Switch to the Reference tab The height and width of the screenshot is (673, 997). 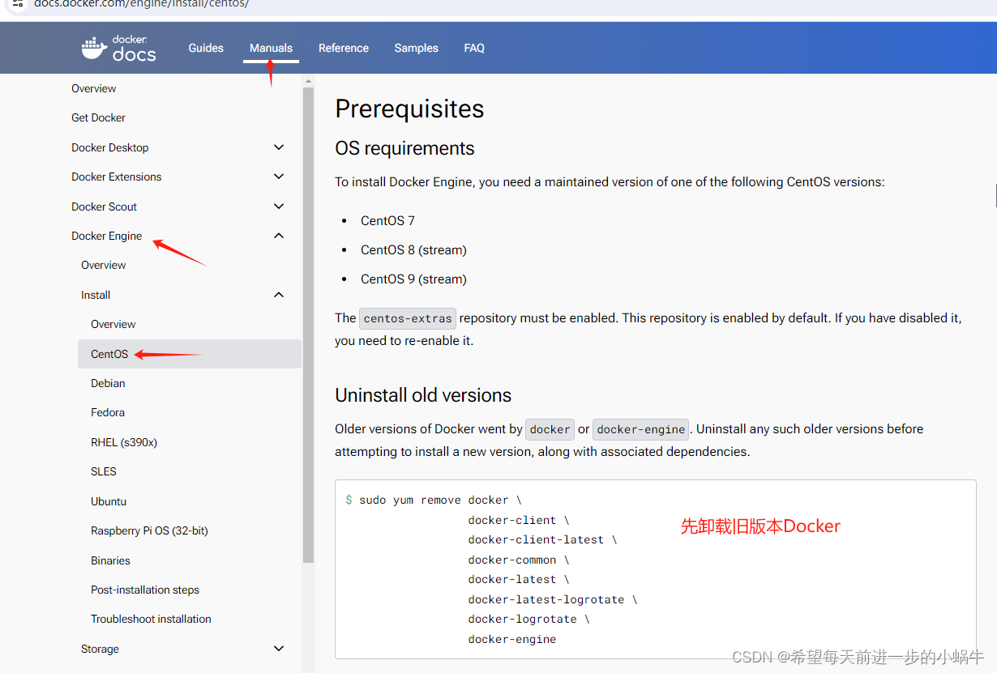pyautogui.click(x=344, y=48)
